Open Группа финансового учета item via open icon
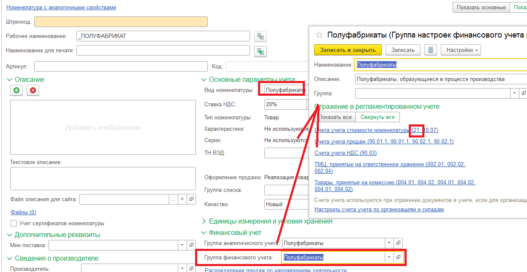Image resolution: width=527 pixels, height=272 pixels. [399, 257]
